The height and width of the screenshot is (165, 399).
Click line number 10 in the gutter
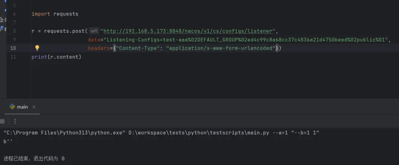click(13, 48)
